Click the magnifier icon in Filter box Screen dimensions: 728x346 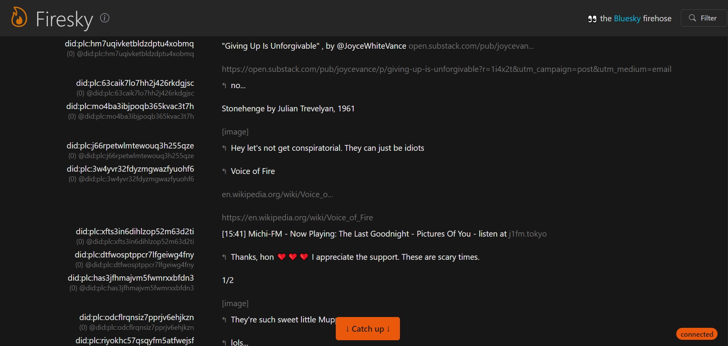pos(692,18)
